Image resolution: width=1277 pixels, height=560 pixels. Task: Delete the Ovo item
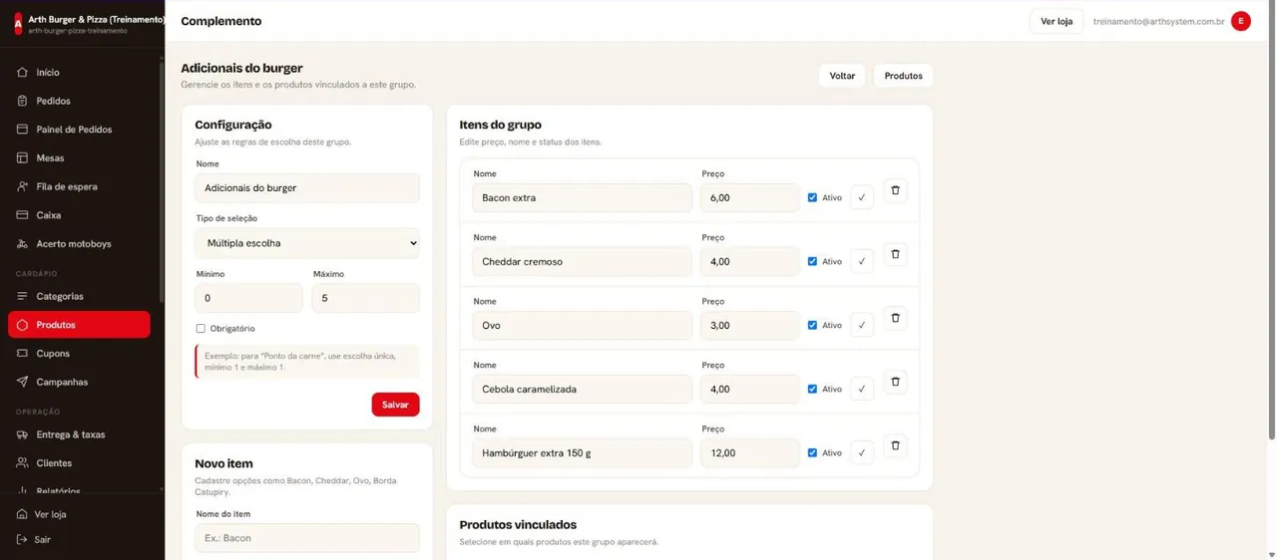pos(895,318)
